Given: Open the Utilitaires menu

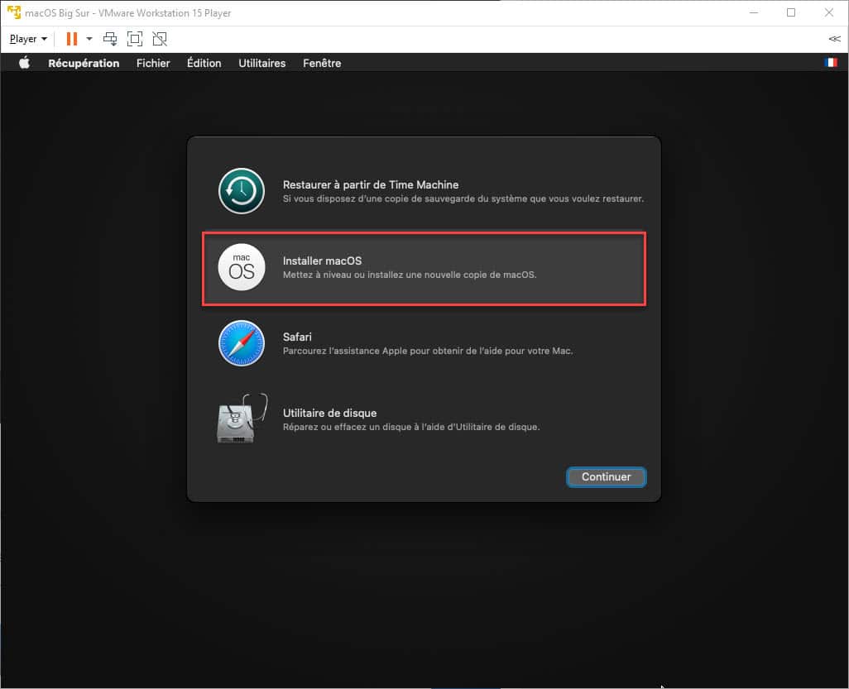Looking at the screenshot, I should (x=262, y=64).
